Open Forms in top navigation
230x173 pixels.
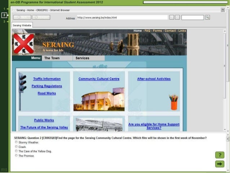[157, 31]
